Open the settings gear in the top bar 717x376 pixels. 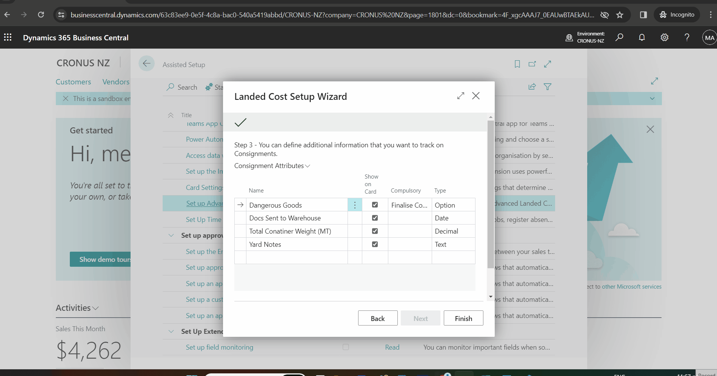click(665, 37)
